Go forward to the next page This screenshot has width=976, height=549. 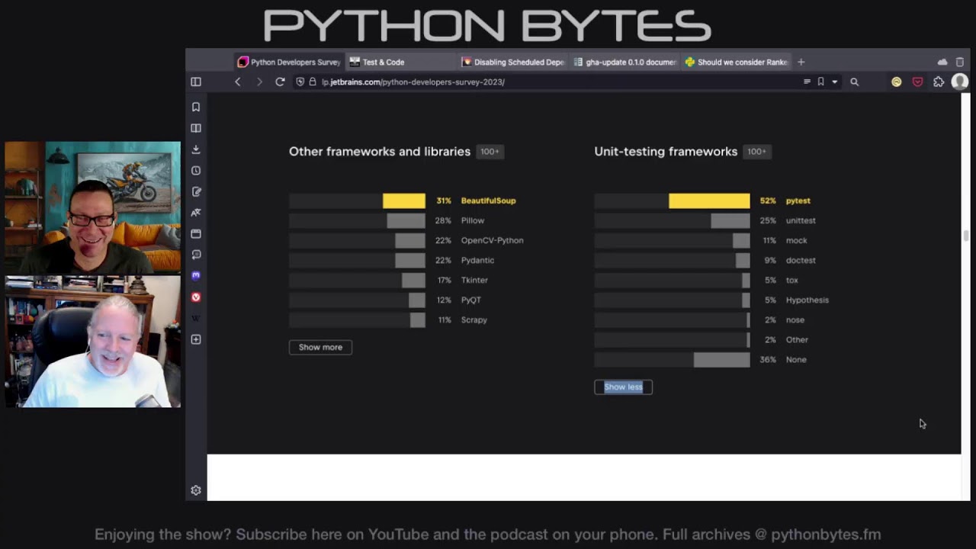(x=259, y=82)
